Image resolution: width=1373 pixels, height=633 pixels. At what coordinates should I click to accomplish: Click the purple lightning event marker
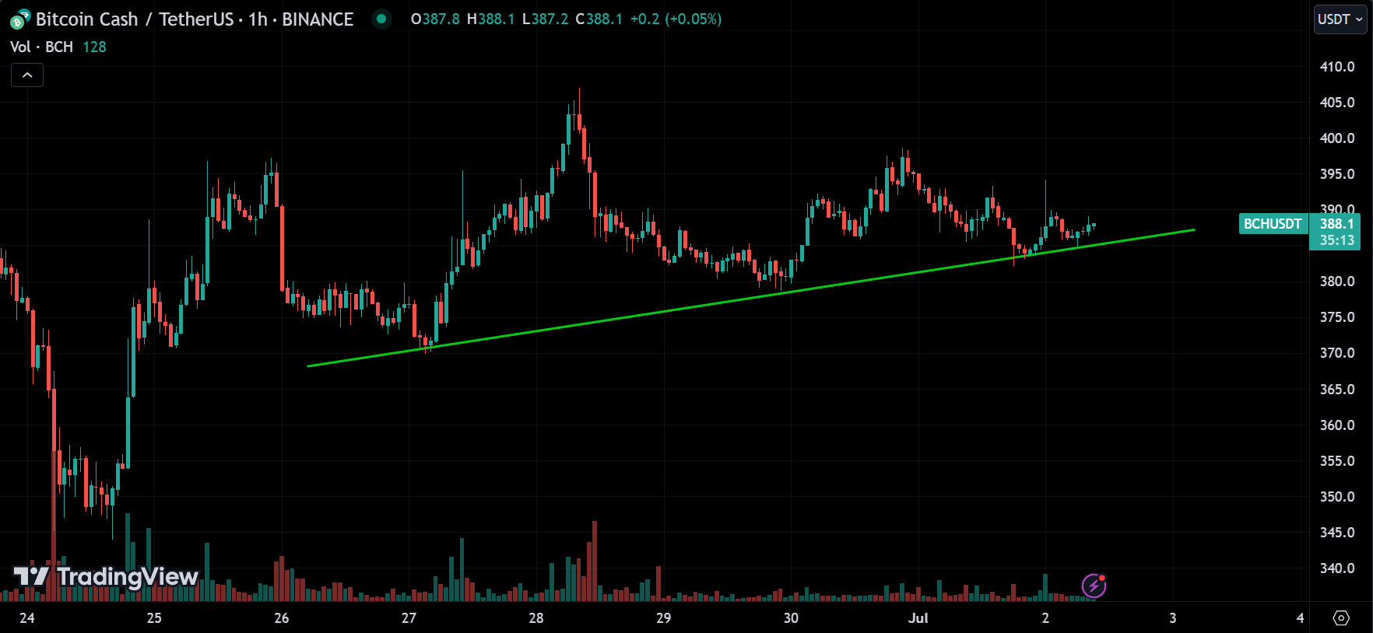click(1094, 586)
